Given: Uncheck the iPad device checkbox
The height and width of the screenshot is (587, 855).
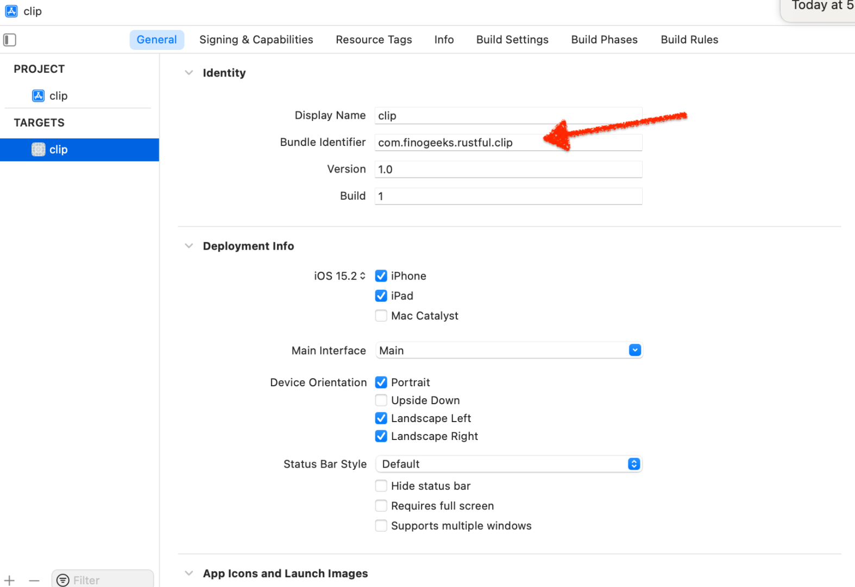Looking at the screenshot, I should (x=381, y=296).
